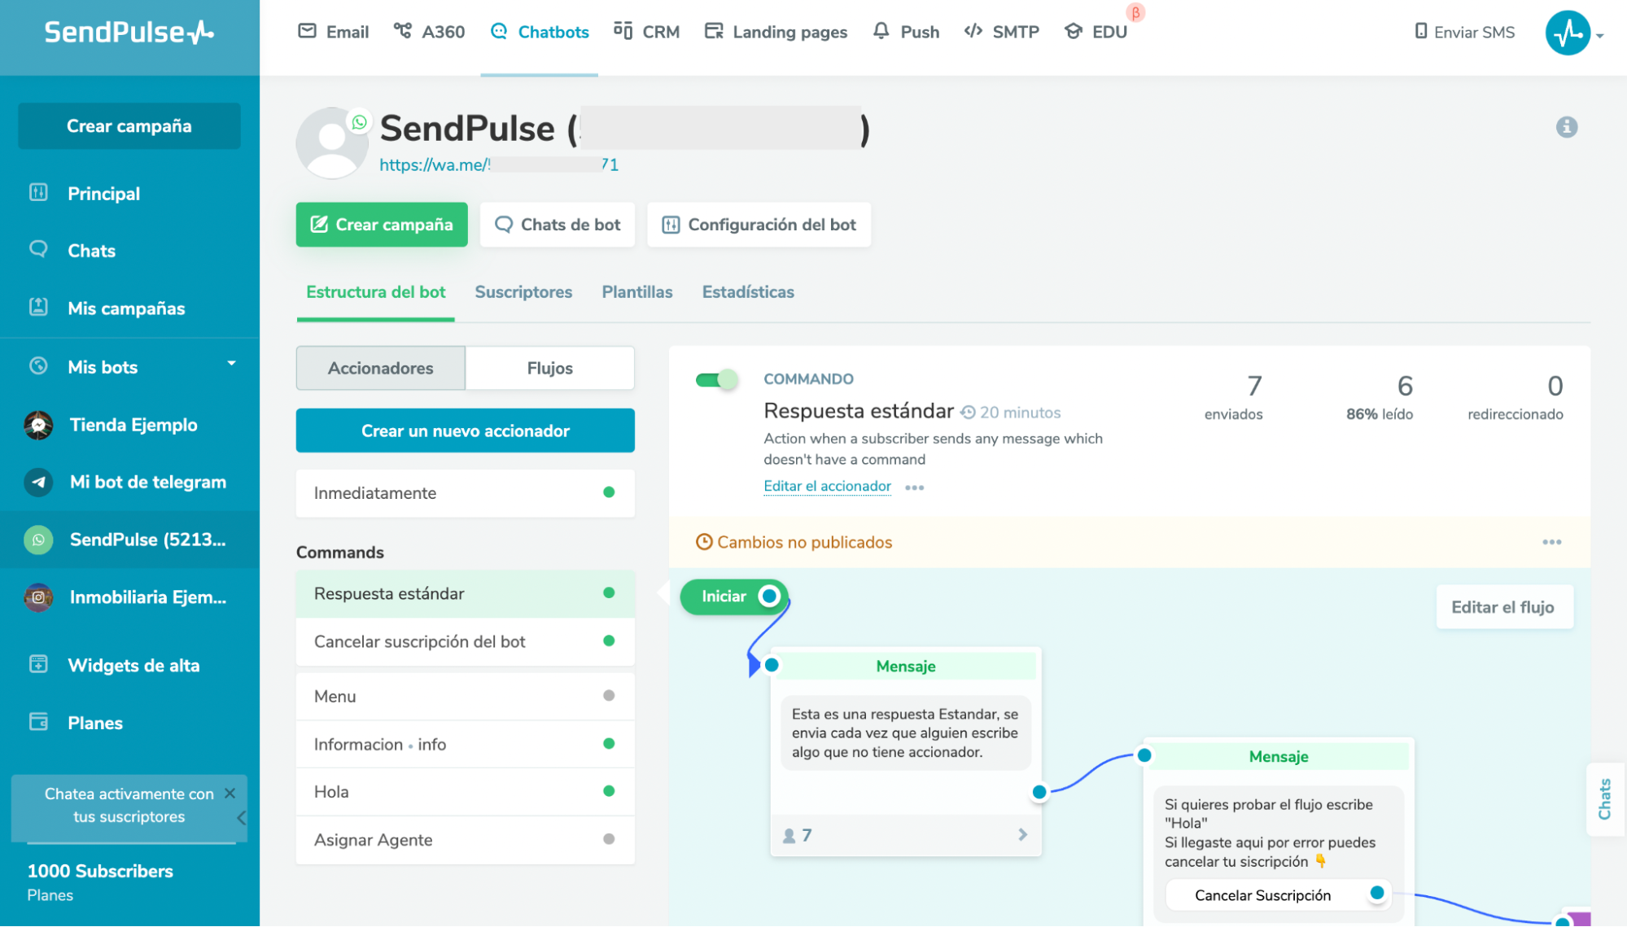
Task: Click the bot profile avatar picture
Action: pyautogui.click(x=332, y=142)
